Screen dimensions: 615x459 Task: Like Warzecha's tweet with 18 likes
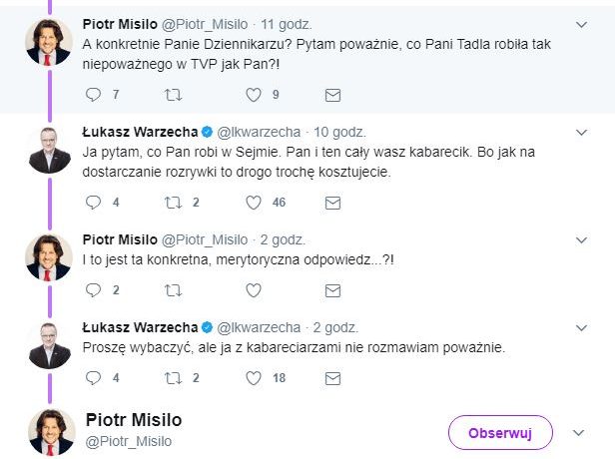click(x=254, y=378)
